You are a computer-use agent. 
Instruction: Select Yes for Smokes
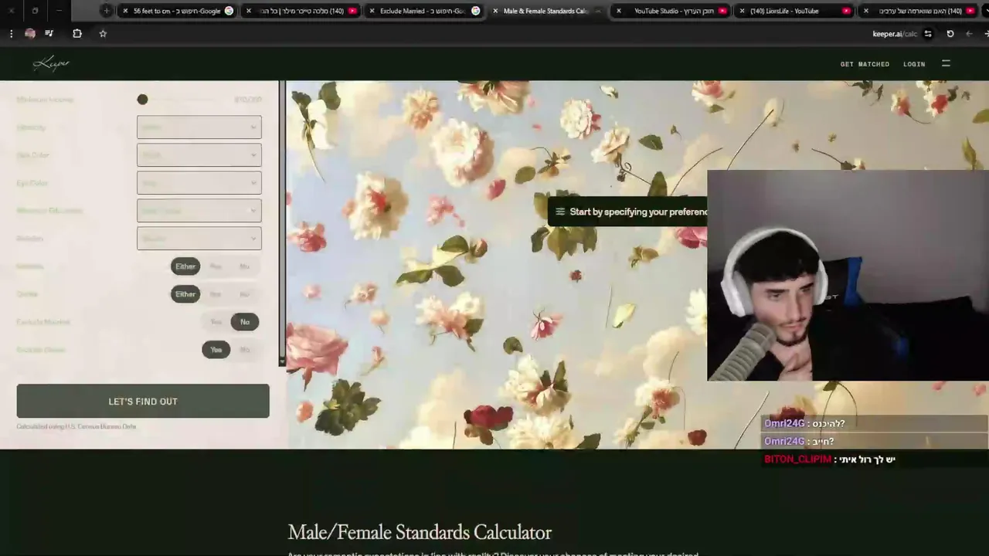tap(216, 266)
